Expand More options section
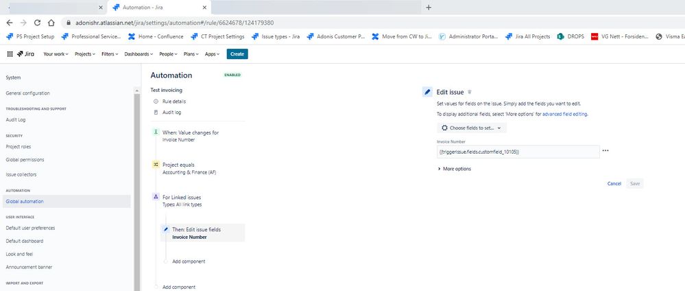Viewport: 685px width, 291px height. [455, 168]
